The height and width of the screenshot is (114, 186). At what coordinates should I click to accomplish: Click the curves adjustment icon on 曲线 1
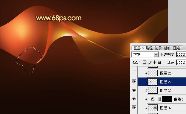(153, 99)
